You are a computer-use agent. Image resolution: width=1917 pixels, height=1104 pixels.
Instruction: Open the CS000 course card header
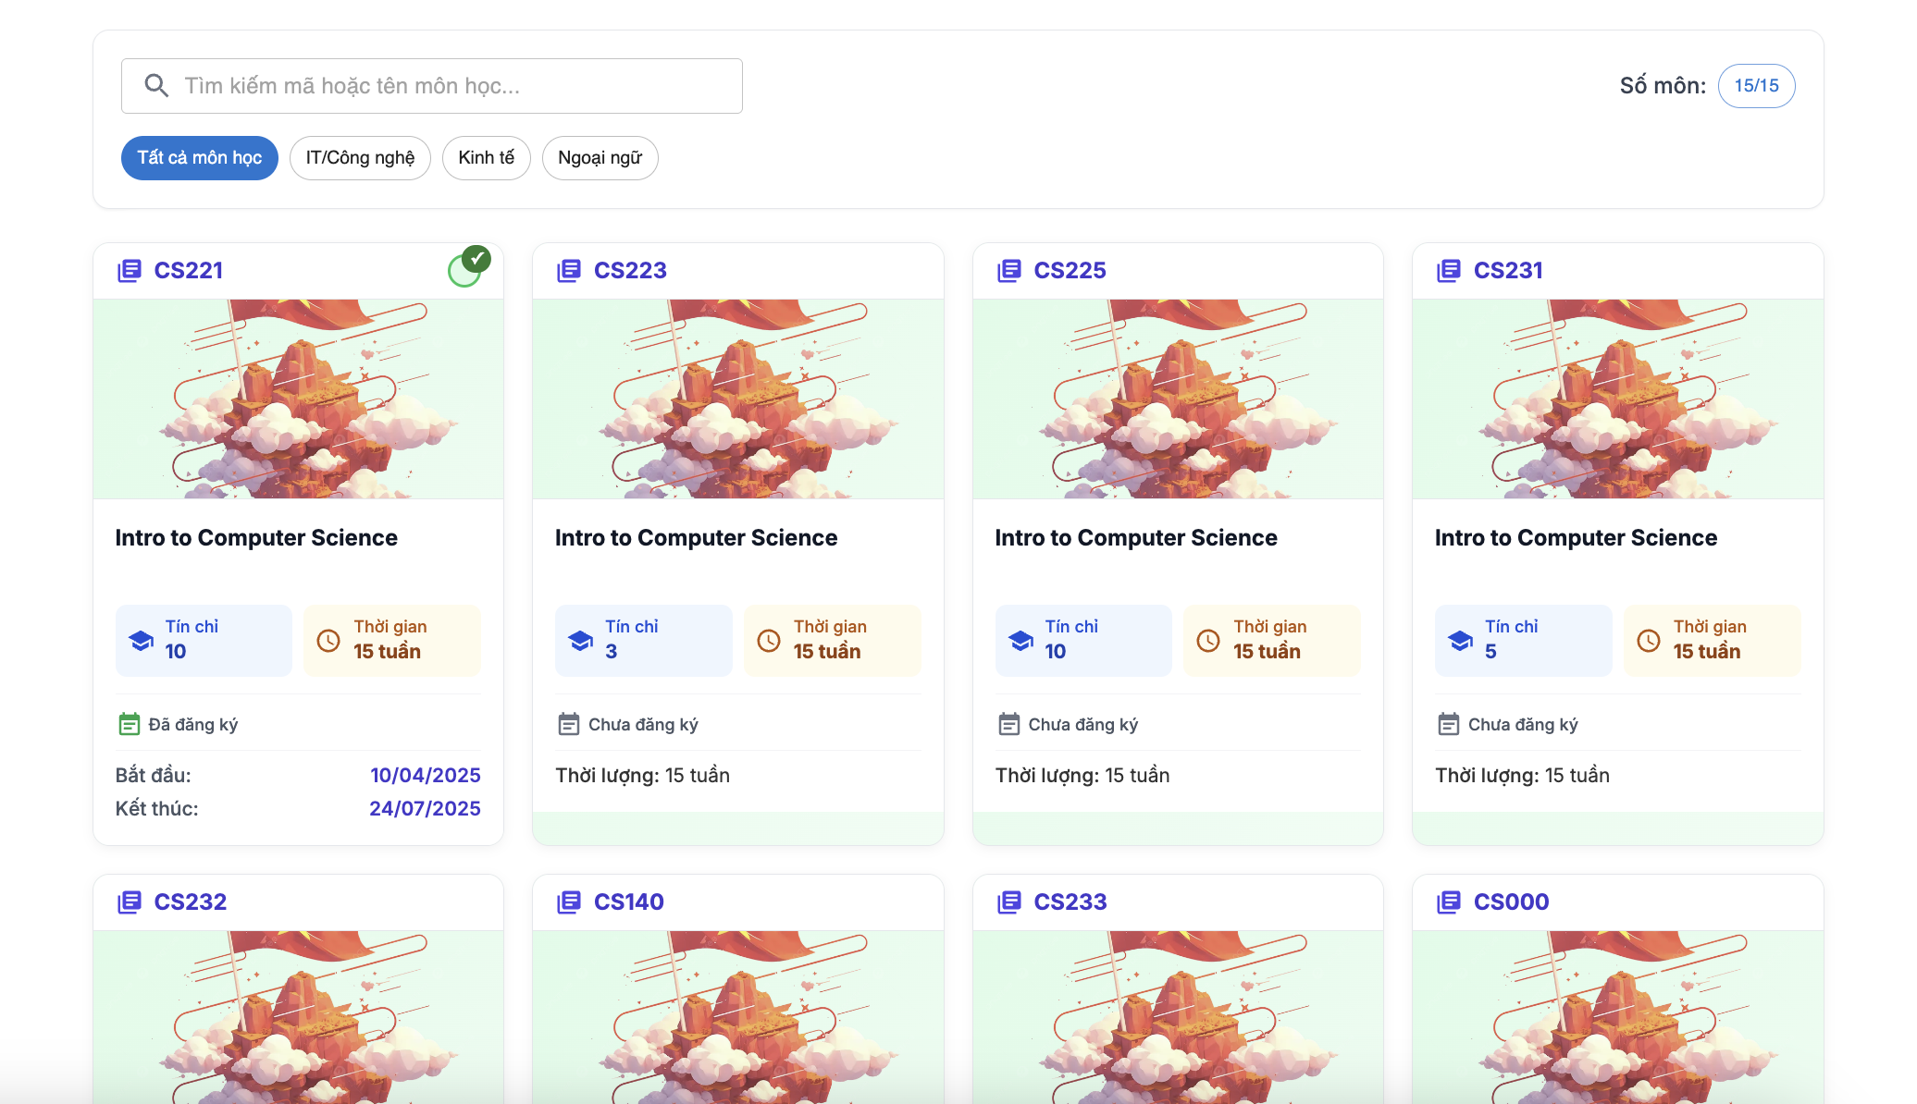pyautogui.click(x=1511, y=902)
